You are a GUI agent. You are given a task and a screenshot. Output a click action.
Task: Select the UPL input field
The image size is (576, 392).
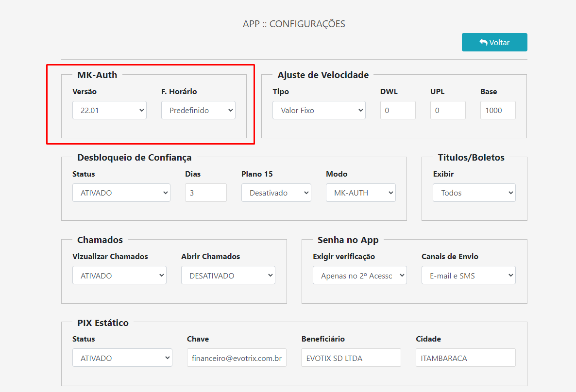[448, 110]
